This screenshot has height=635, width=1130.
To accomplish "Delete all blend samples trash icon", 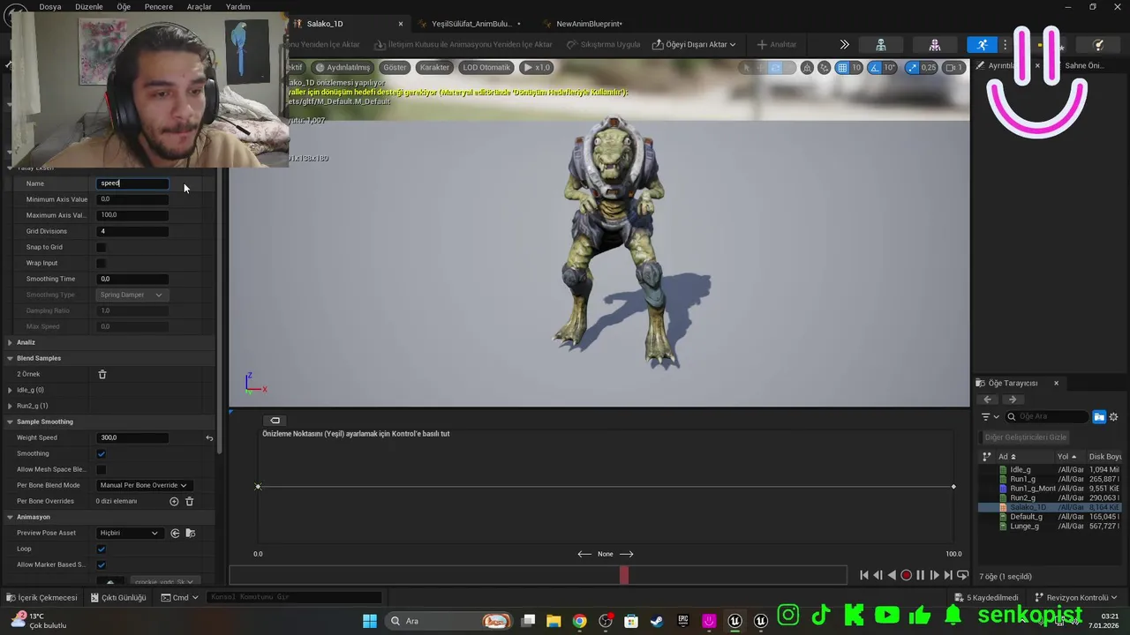I will (102, 374).
